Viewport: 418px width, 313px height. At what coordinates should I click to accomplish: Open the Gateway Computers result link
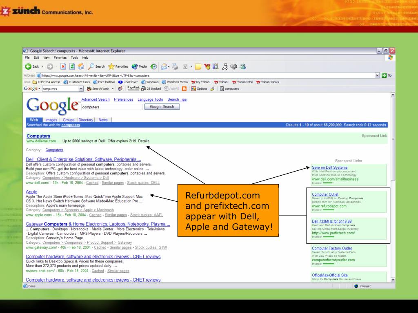[x=98, y=224]
